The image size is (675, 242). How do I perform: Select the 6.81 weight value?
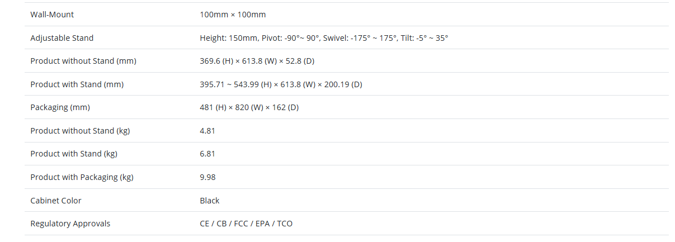tap(207, 154)
